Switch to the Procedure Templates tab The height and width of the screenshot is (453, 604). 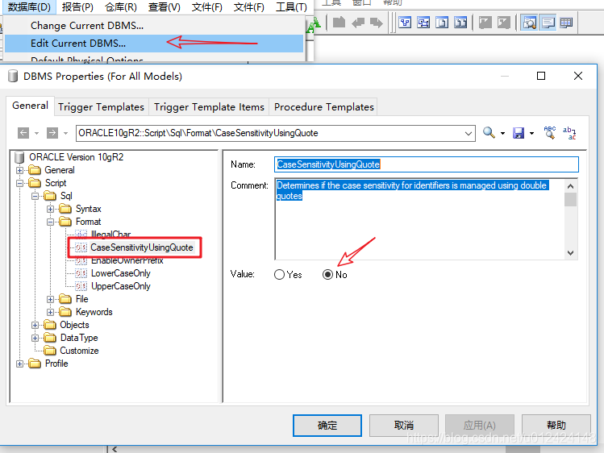point(324,107)
